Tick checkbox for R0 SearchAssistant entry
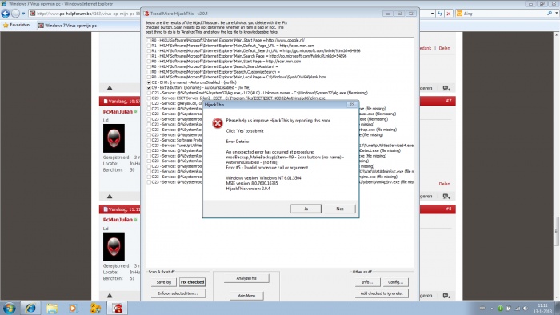This screenshot has width=560, height=315. click(149, 66)
